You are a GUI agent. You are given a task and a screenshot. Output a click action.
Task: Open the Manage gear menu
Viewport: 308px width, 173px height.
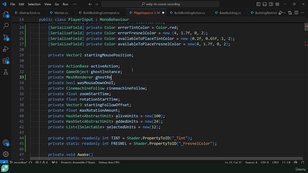6,154
